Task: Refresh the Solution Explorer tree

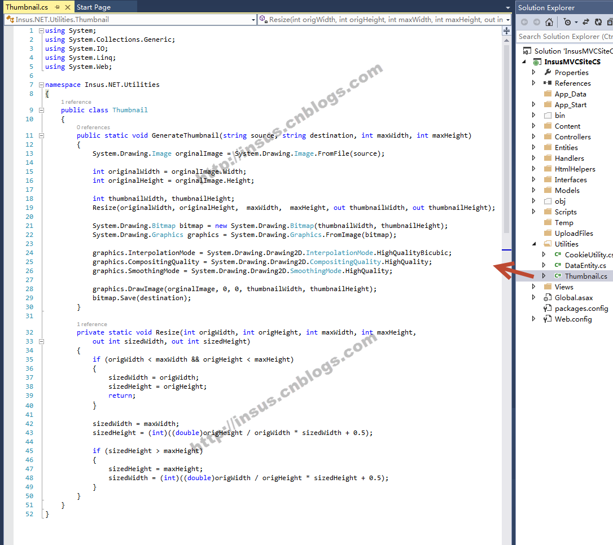Action: pyautogui.click(x=598, y=22)
